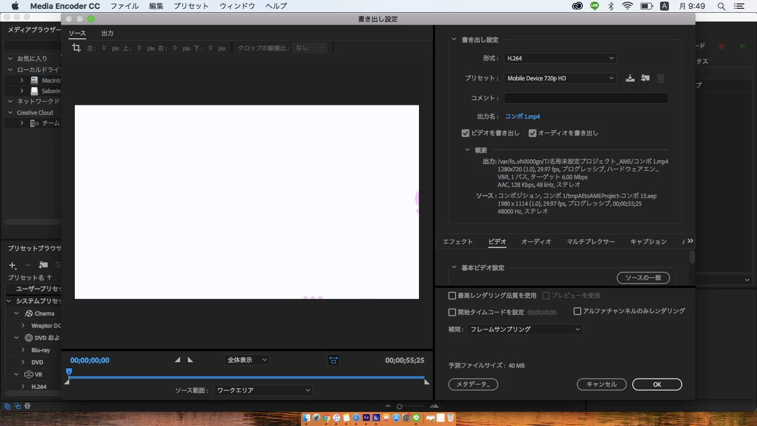The image size is (757, 426).
Task: Click the OK button
Action: 657,384
